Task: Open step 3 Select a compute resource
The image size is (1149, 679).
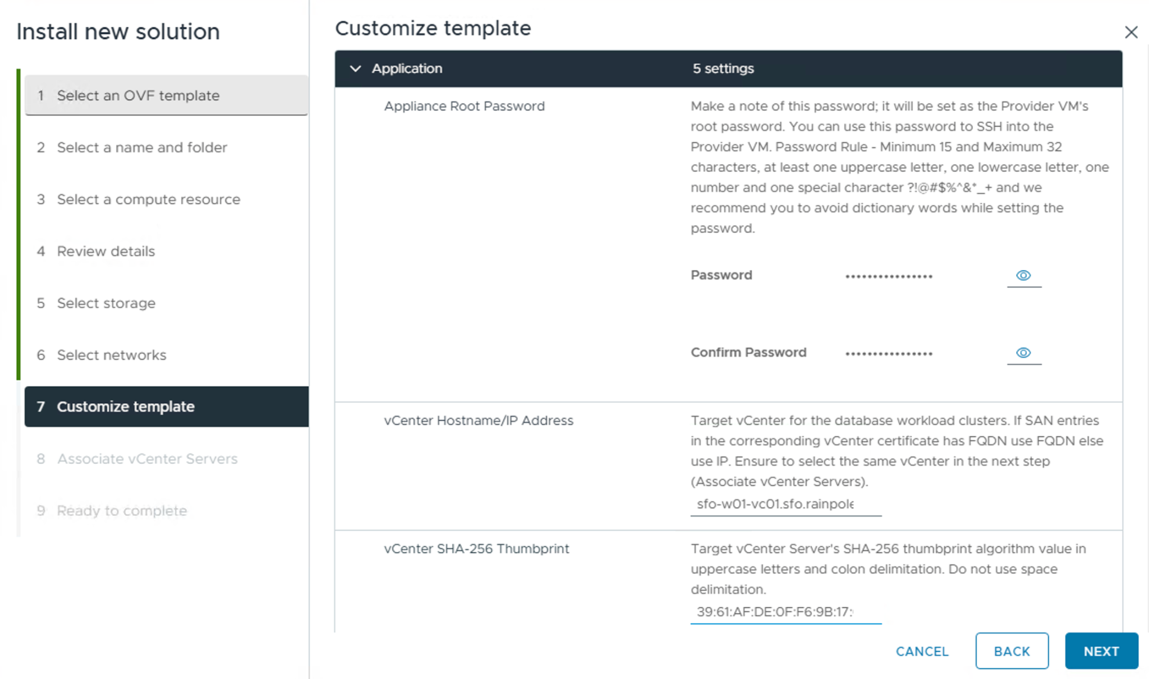Action: 148,200
